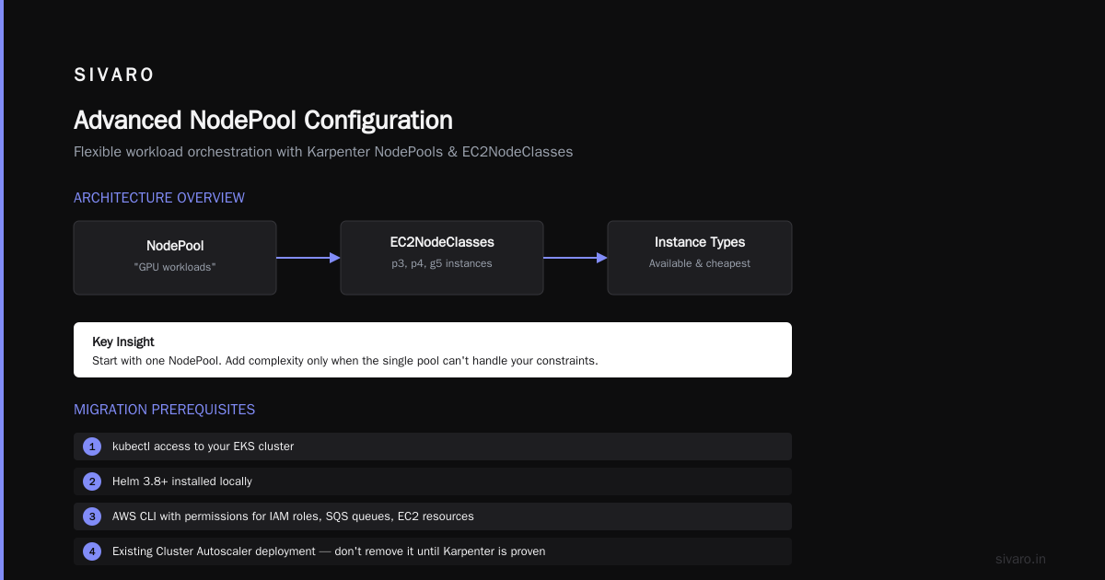Select the Advanced NodePool Configuration heading
This screenshot has height=580, width=1105.
tap(263, 121)
